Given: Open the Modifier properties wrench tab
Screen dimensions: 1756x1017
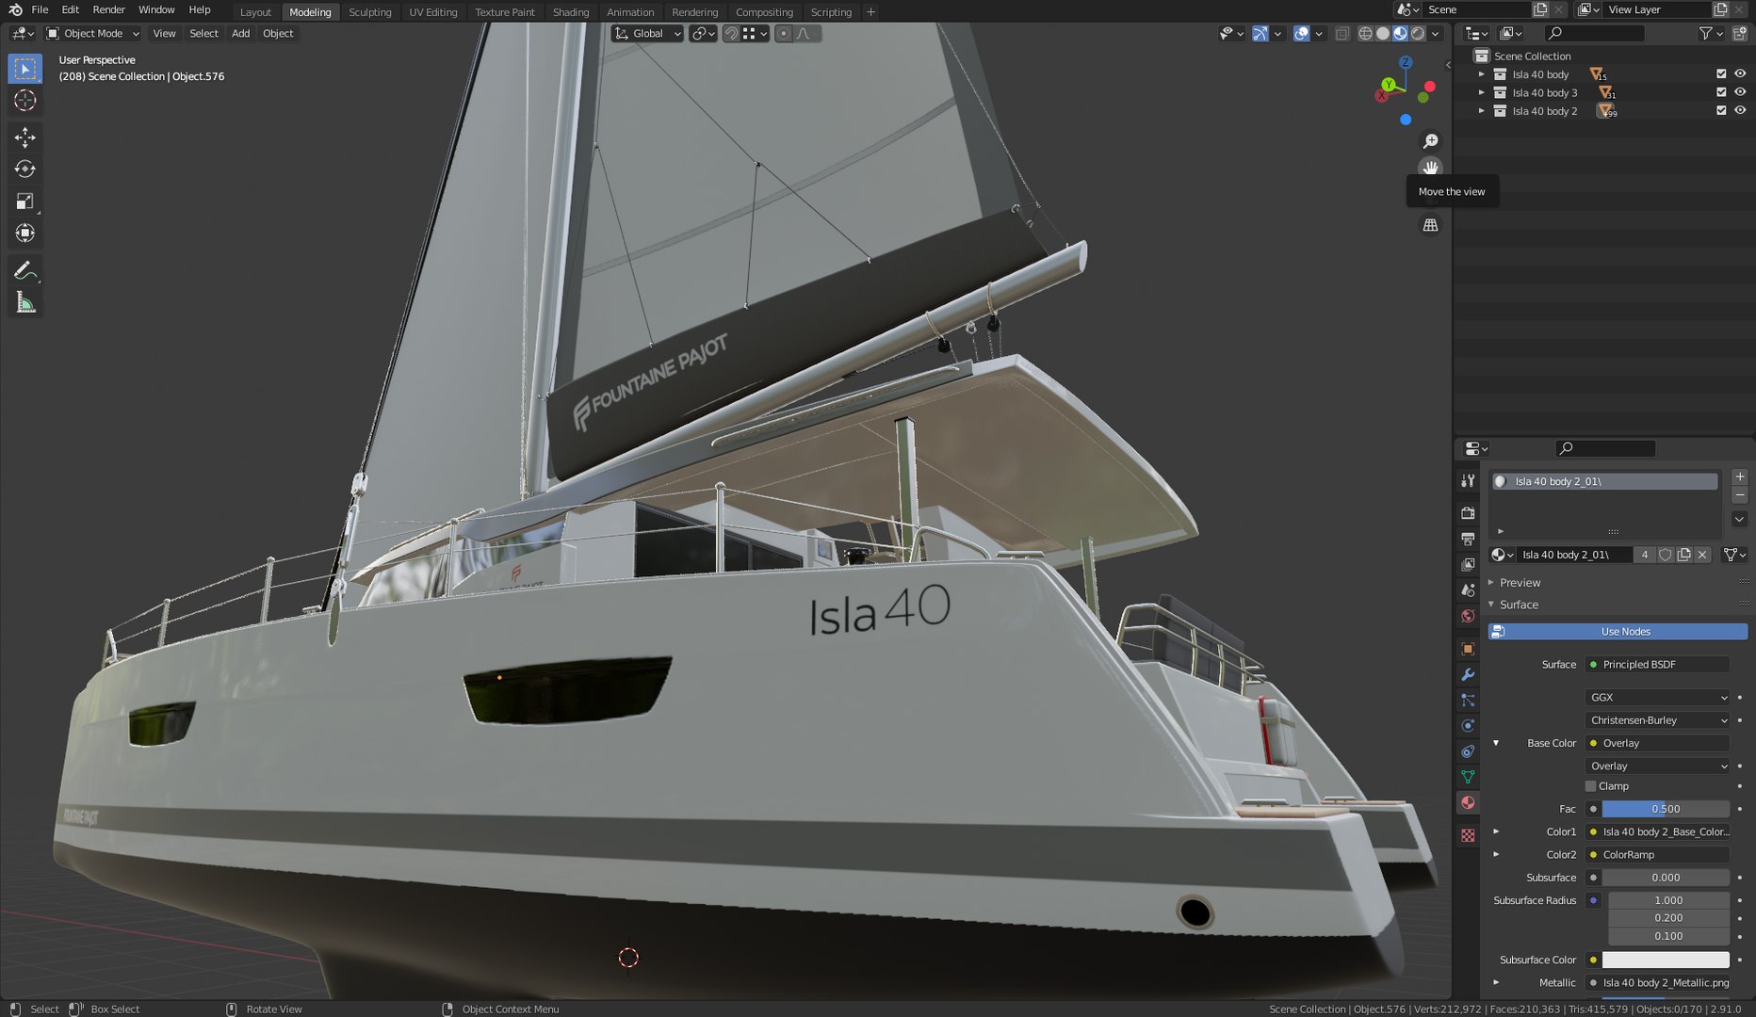Looking at the screenshot, I should [1468, 674].
